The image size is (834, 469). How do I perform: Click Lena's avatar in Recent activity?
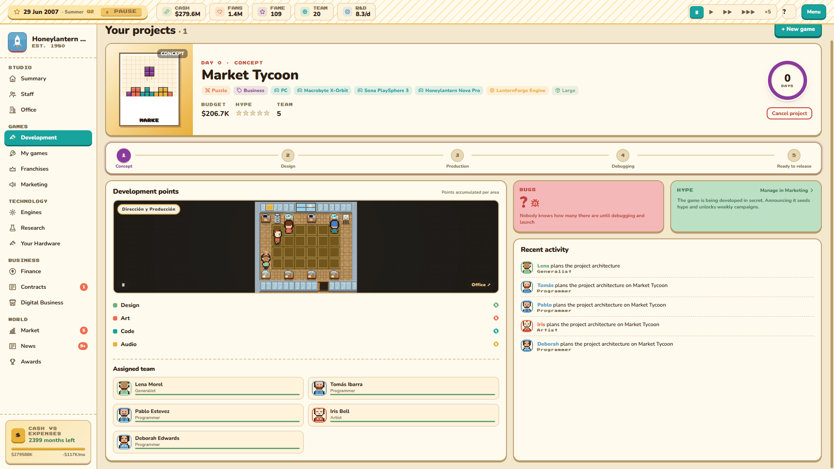[x=527, y=268]
